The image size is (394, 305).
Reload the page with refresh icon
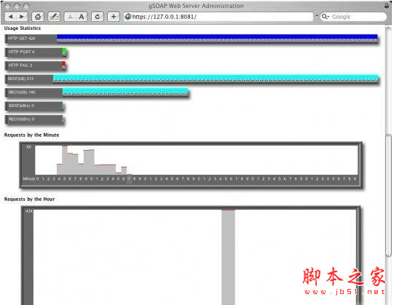click(98, 17)
